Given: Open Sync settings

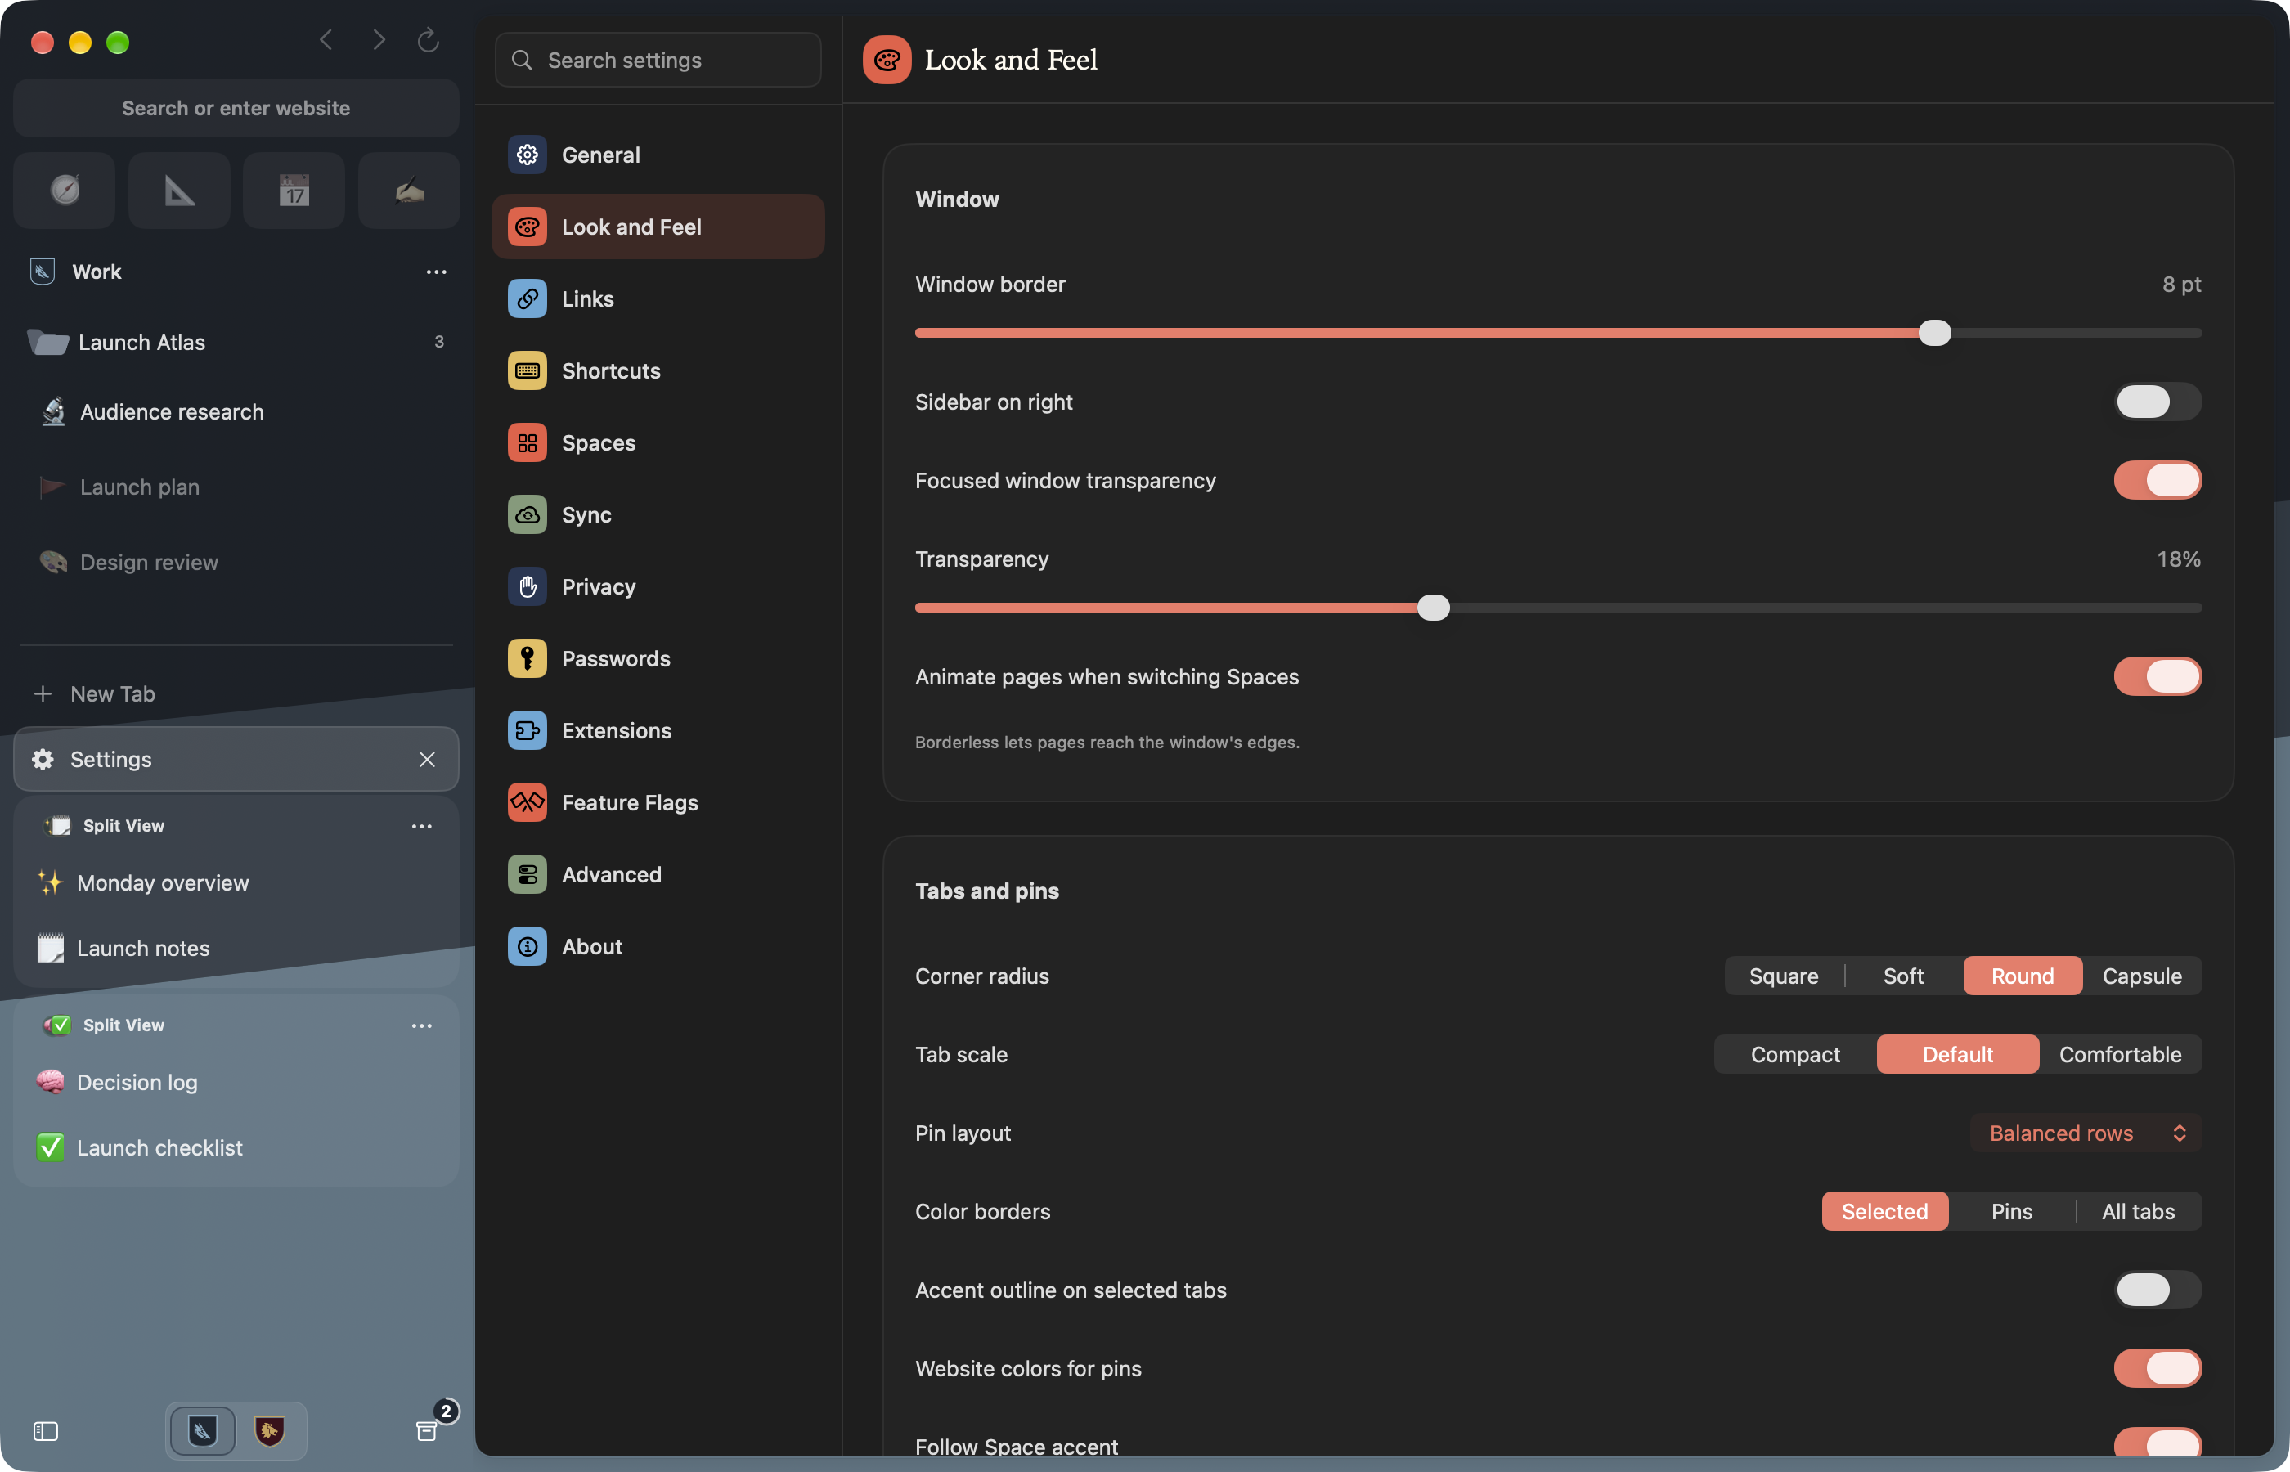Looking at the screenshot, I should coord(658,514).
